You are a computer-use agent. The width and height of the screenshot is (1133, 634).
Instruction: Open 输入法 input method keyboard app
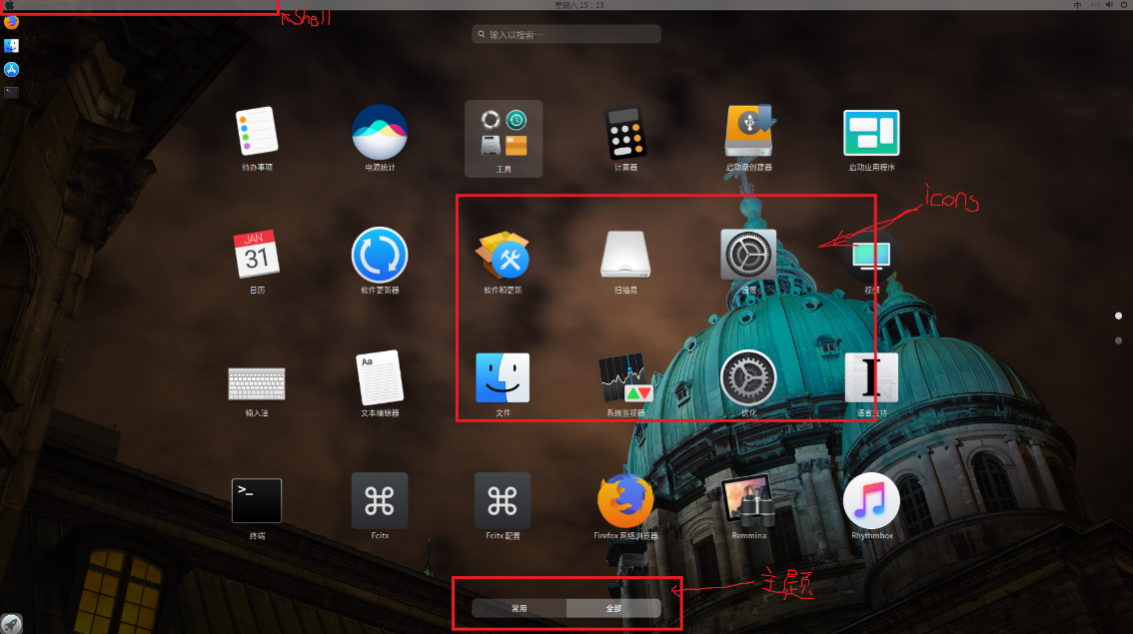[257, 383]
